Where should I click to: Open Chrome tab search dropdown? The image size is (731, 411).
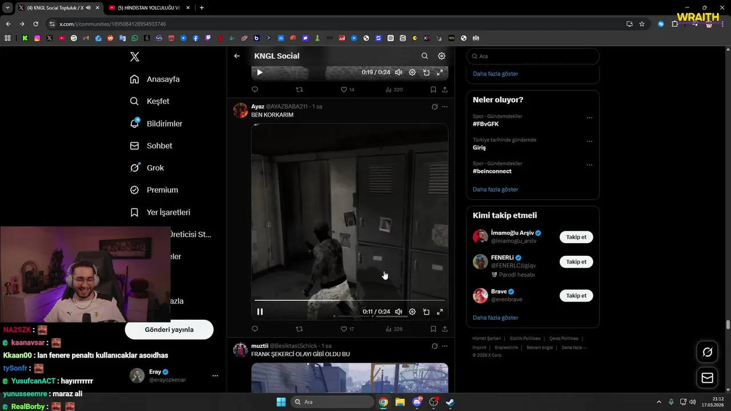7,7
